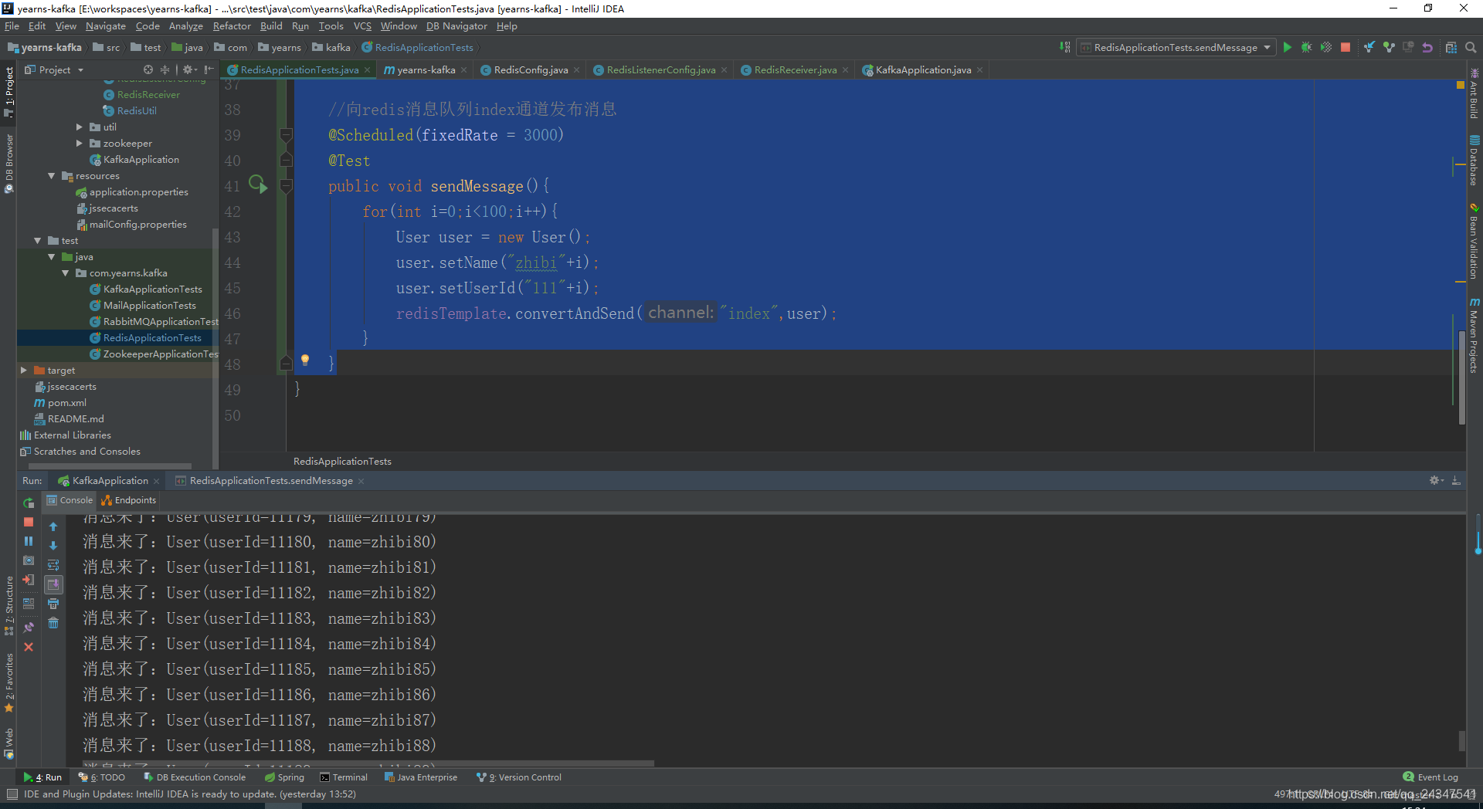
Task: Open the DB Navigator menu
Action: point(456,25)
